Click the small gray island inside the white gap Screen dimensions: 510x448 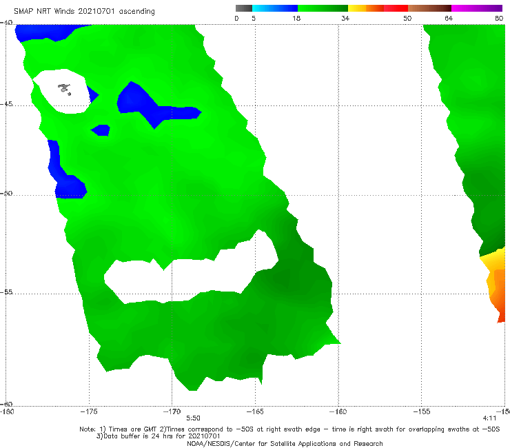pos(64,88)
